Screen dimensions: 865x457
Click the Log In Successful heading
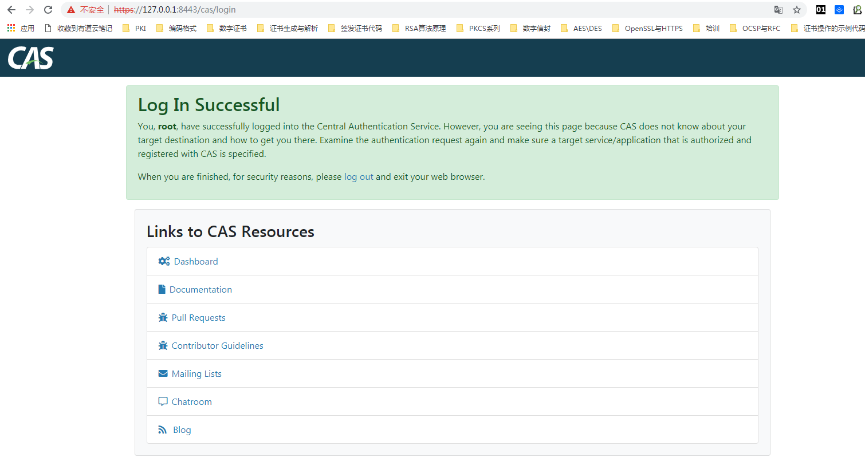point(209,105)
